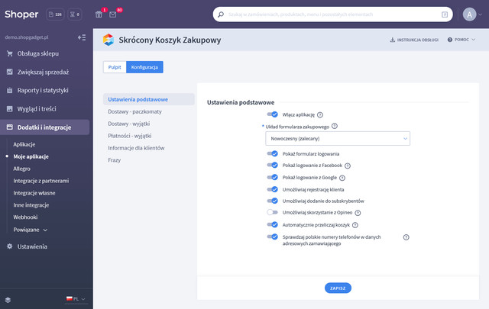Open the envelope messages icon

pos(113,14)
